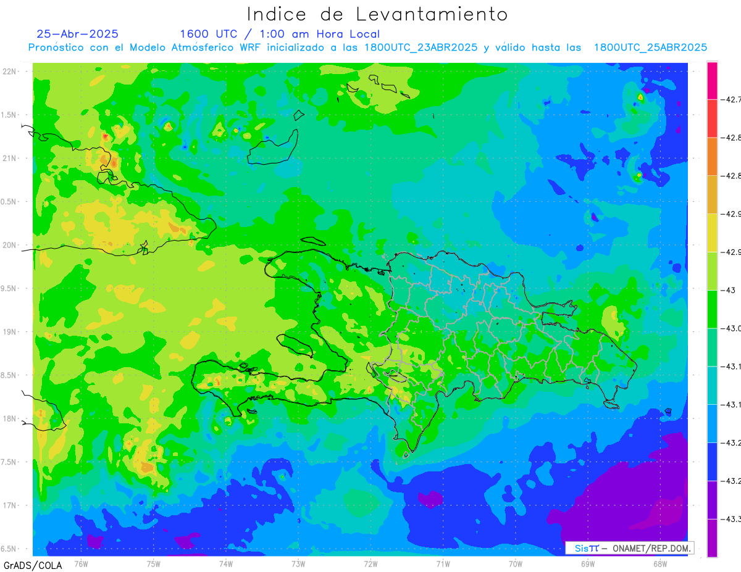This screenshot has width=741, height=572.
Task: Click the '19N' latitude label
Action: pyautogui.click(x=9, y=332)
